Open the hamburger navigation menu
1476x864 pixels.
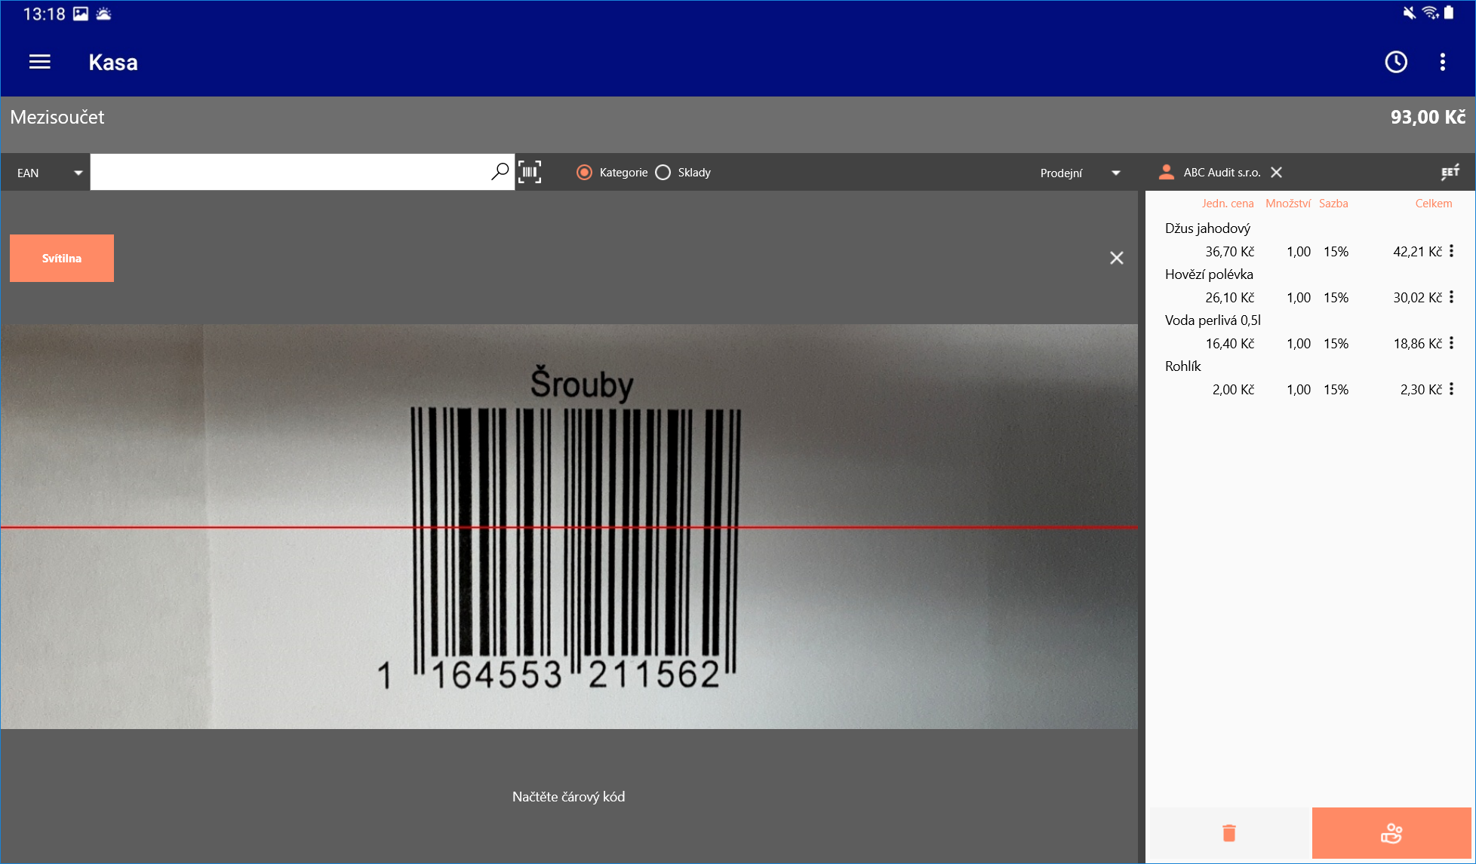click(40, 62)
